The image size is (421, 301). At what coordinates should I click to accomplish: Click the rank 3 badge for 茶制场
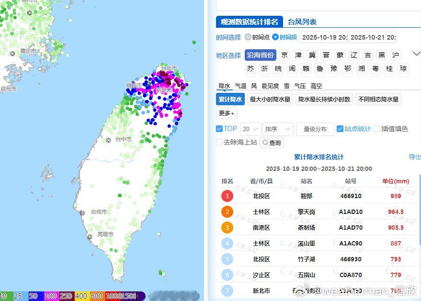[x=227, y=227]
